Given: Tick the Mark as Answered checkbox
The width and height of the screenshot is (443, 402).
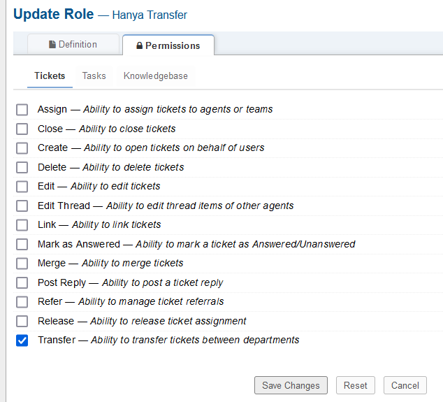Looking at the screenshot, I should [x=22, y=245].
